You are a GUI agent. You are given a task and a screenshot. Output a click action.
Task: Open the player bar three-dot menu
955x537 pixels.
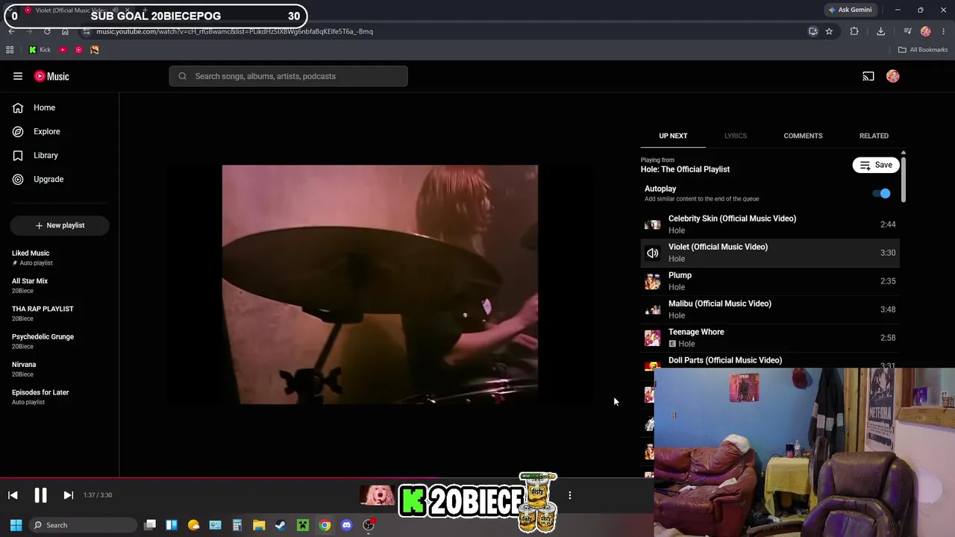[x=570, y=495]
